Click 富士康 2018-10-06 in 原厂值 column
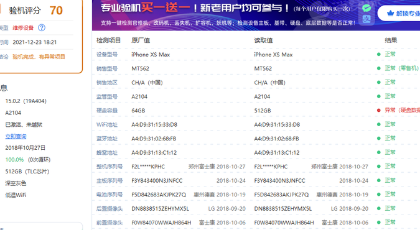Image resolution: width=420 pixels, height=230 pixels. point(222,223)
